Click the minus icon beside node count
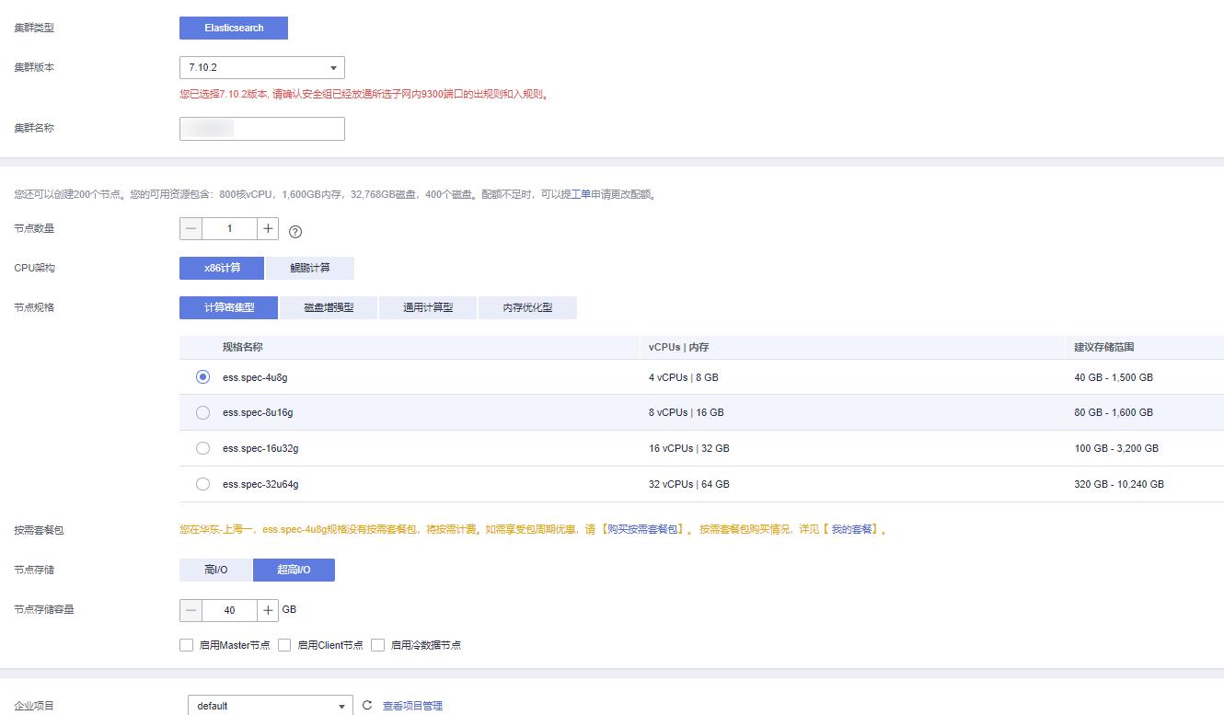 click(x=191, y=228)
